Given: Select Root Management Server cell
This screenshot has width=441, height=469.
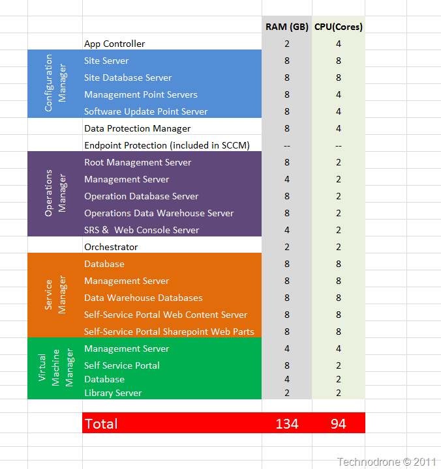Looking at the screenshot, I should click(172, 160).
